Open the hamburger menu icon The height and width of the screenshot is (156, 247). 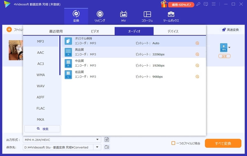[x=214, y=4]
